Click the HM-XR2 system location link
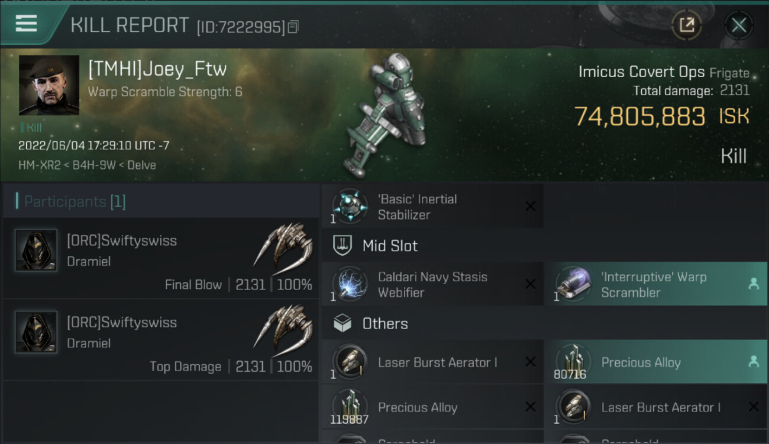This screenshot has height=444, width=769. [x=37, y=165]
